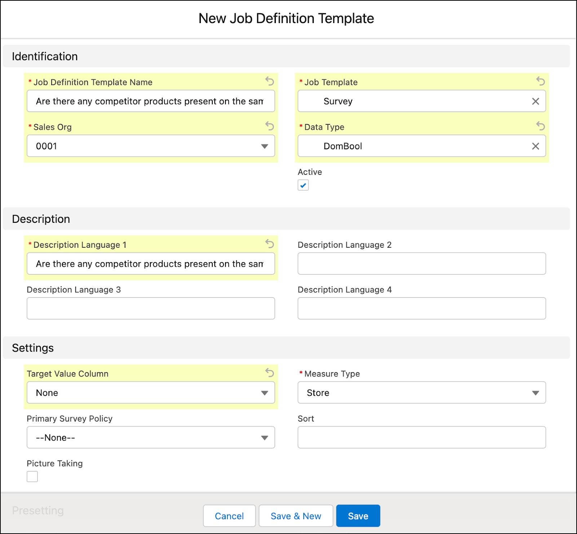Click Save & New
Image resolution: width=577 pixels, height=534 pixels.
tap(296, 516)
